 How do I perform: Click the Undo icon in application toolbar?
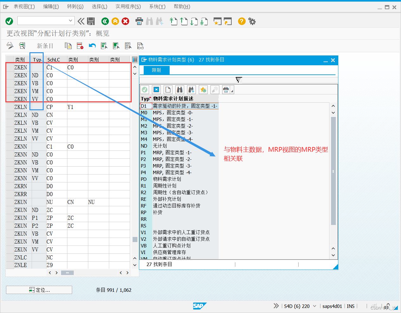(92, 46)
